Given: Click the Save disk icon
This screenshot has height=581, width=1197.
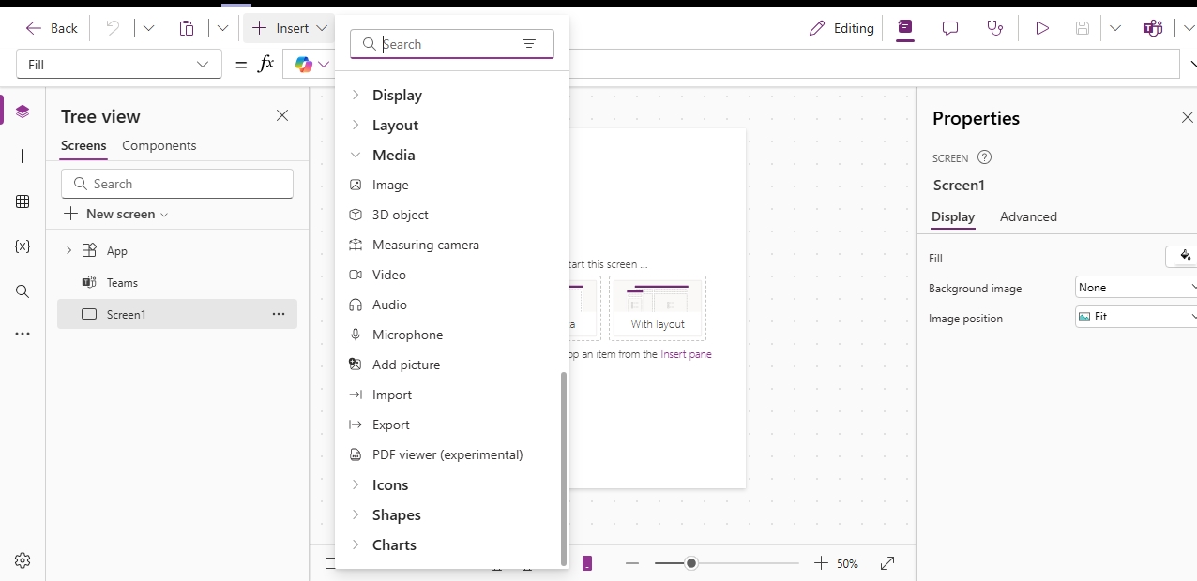Looking at the screenshot, I should click(x=1083, y=28).
